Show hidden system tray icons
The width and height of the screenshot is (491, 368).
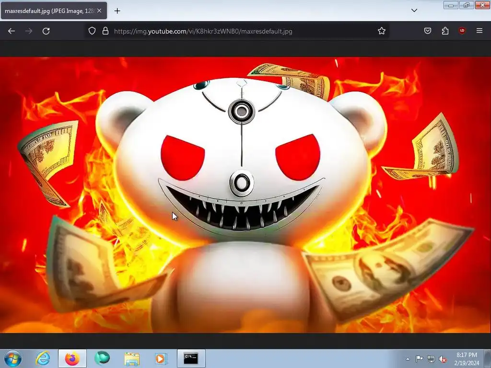tap(408, 359)
